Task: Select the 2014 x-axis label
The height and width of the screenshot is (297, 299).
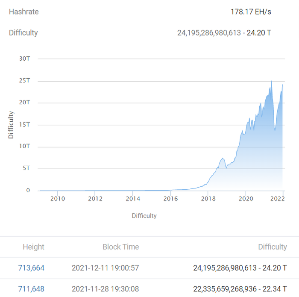Action: click(133, 198)
